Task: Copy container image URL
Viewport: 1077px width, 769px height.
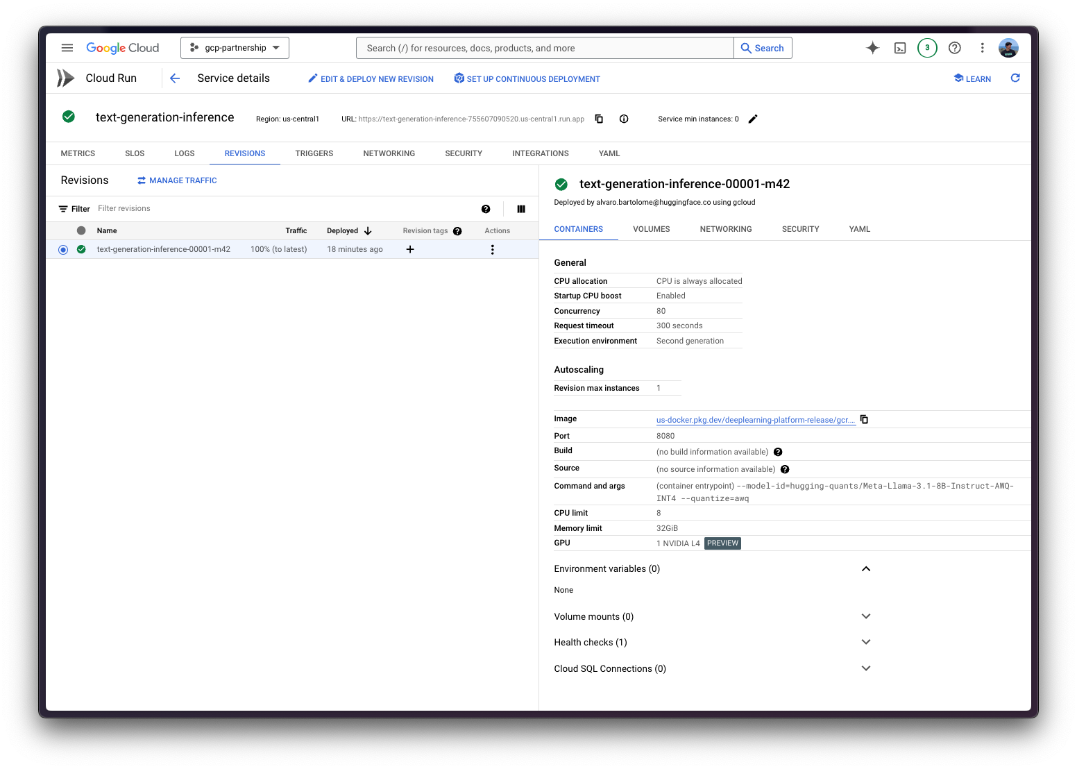Action: pos(864,419)
